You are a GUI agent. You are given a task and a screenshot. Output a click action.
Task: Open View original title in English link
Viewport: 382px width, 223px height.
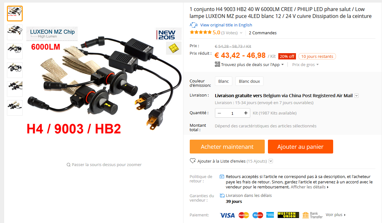[226, 25]
